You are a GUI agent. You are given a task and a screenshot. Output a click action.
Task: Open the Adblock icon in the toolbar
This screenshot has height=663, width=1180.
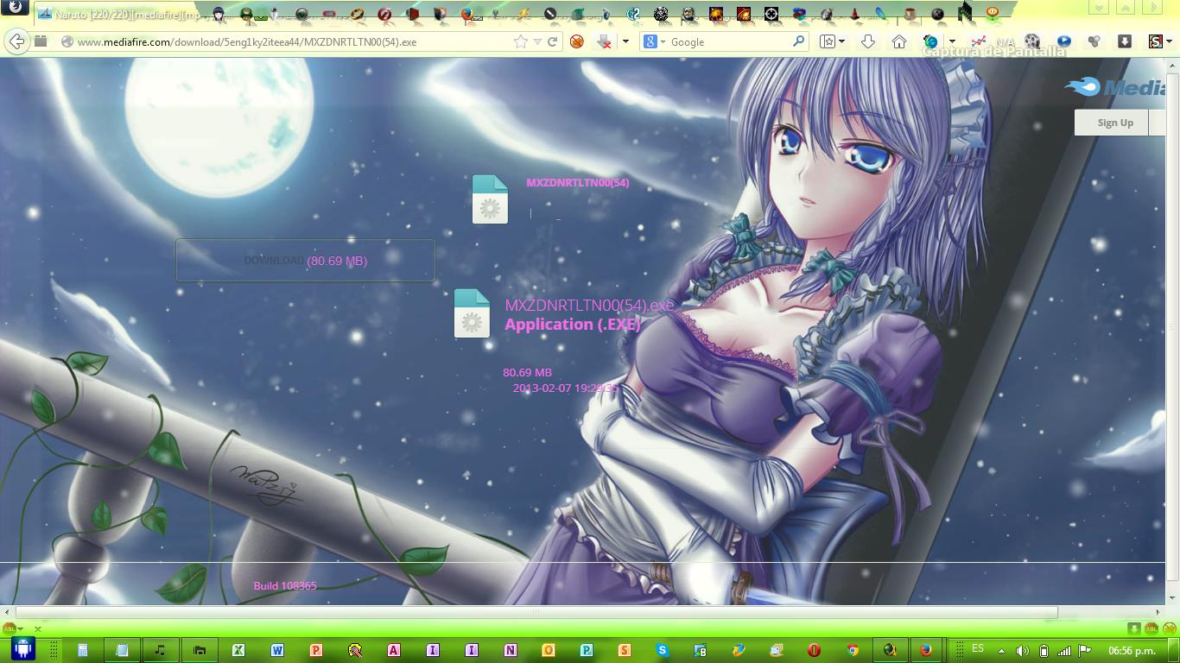pyautogui.click(x=576, y=41)
